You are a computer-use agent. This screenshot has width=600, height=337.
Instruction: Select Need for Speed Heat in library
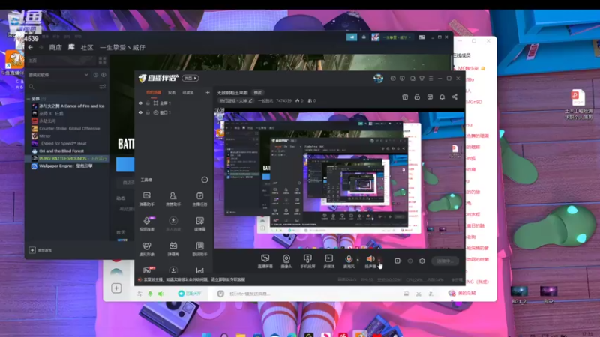[64, 143]
